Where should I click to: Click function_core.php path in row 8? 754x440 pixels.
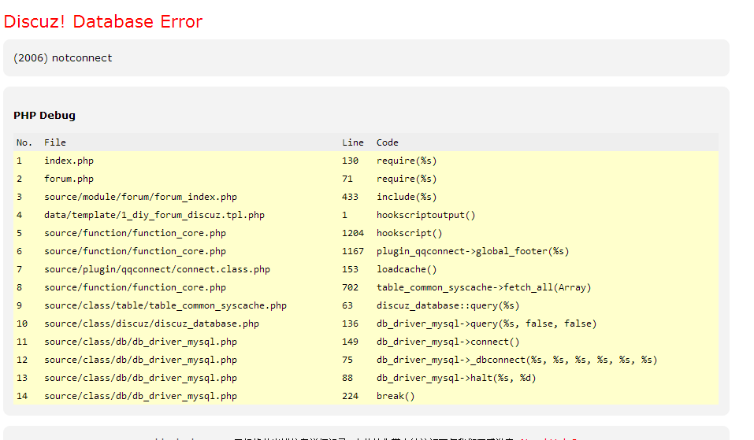pos(136,287)
